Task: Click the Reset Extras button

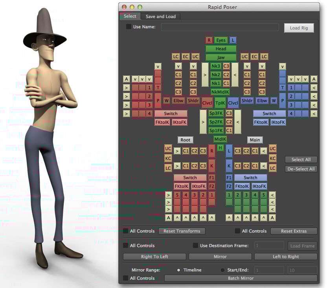Action: (294, 231)
